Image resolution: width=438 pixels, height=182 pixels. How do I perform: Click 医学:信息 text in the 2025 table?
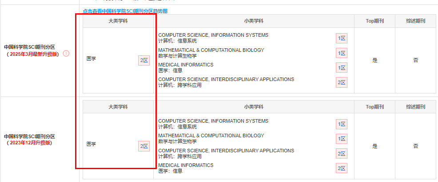click(170, 71)
